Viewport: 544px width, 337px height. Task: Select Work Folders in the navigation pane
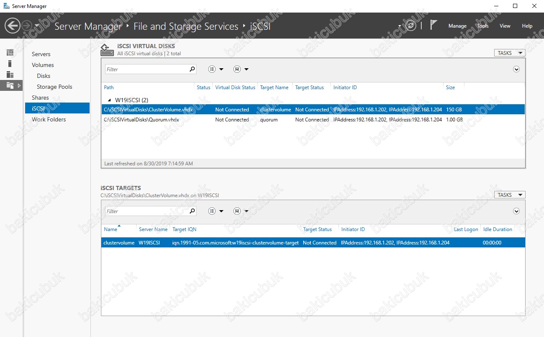coord(49,119)
